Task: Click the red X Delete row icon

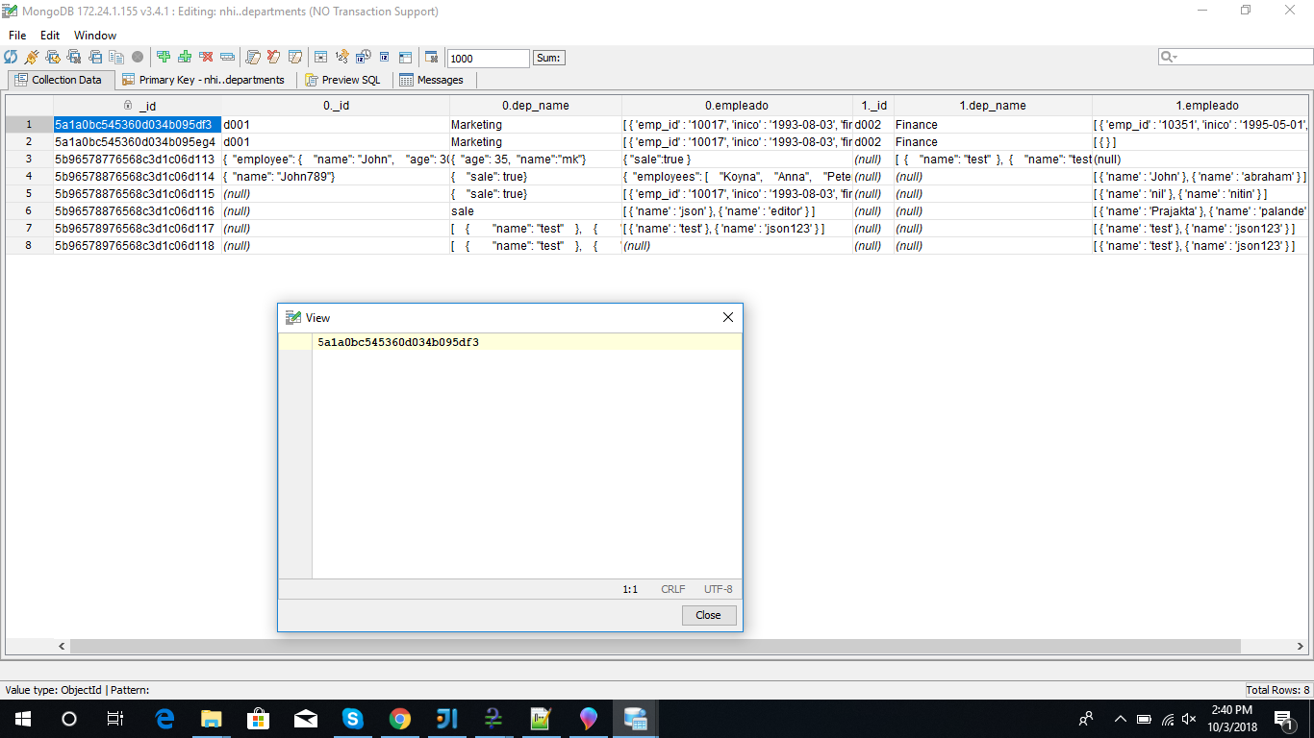Action: (206, 57)
